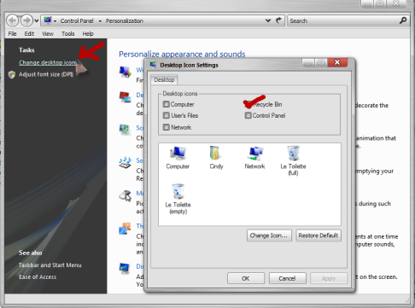Image resolution: width=415 pixels, height=308 pixels.
Task: Select the Le Toilette (full) recycle bin icon
Action: (293, 161)
